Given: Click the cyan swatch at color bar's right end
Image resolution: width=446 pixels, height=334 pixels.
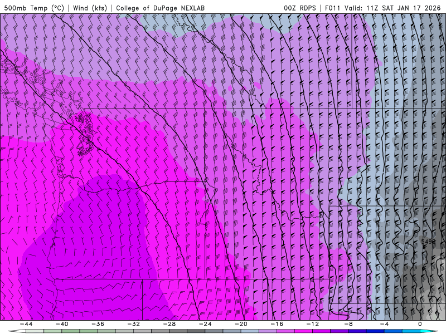Looking at the screenshot, I should 429,331.
